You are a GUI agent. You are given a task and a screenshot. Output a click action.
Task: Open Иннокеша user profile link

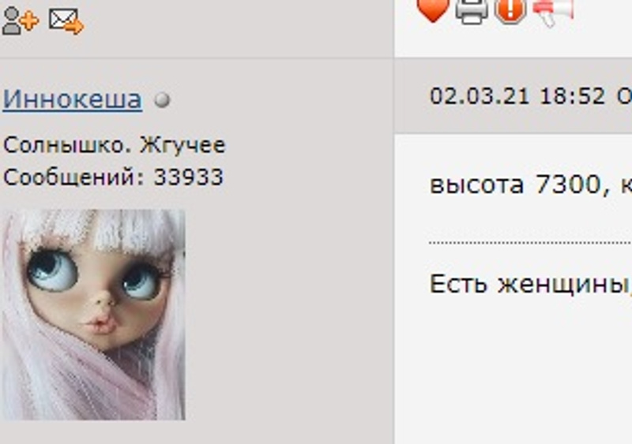pyautogui.click(x=73, y=99)
